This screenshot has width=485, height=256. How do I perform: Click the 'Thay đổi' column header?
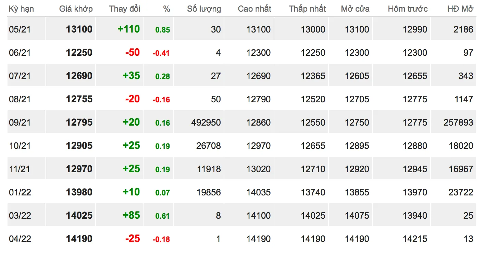tap(125, 9)
